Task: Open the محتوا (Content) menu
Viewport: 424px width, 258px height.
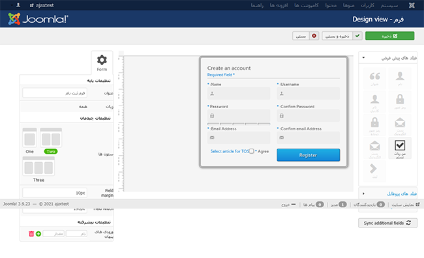Action: click(x=331, y=5)
